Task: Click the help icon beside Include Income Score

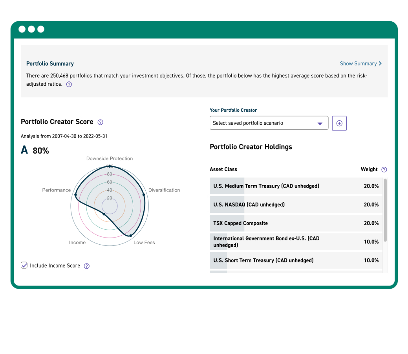Action: pos(86,265)
